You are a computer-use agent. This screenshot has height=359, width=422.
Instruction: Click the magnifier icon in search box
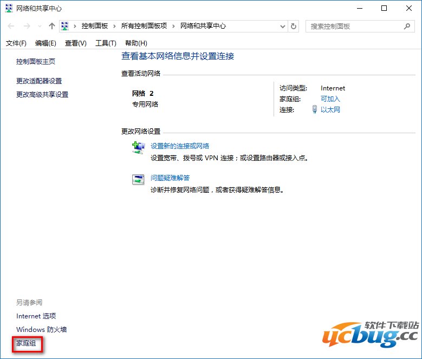[407, 26]
